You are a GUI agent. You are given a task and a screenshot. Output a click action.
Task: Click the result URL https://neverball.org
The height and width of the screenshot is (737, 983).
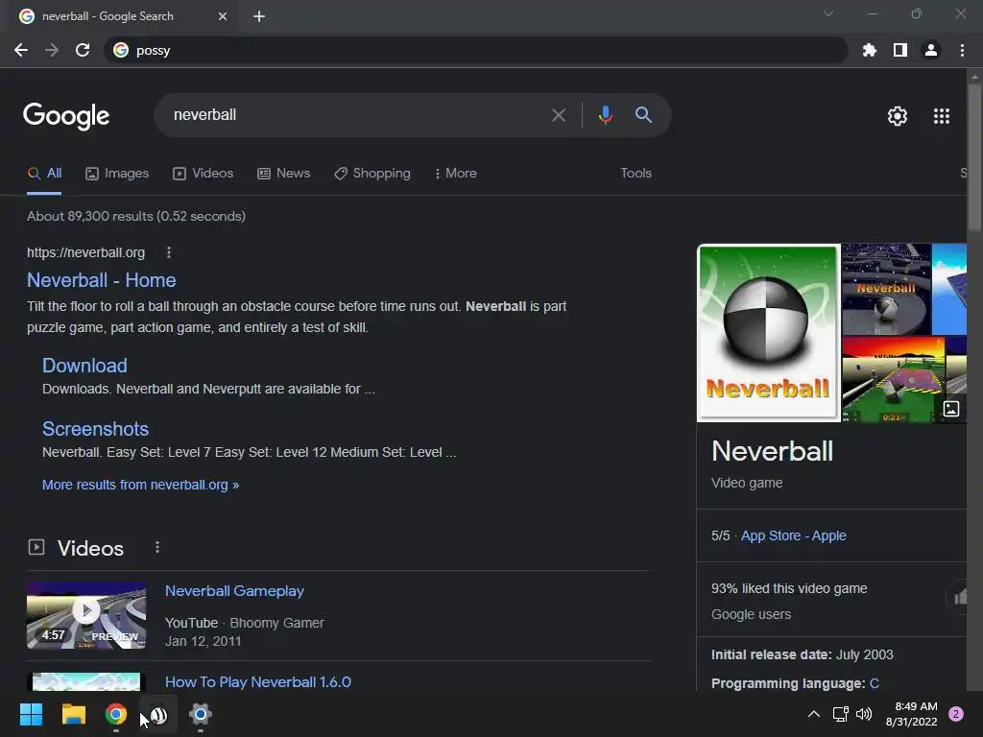pyautogui.click(x=85, y=252)
